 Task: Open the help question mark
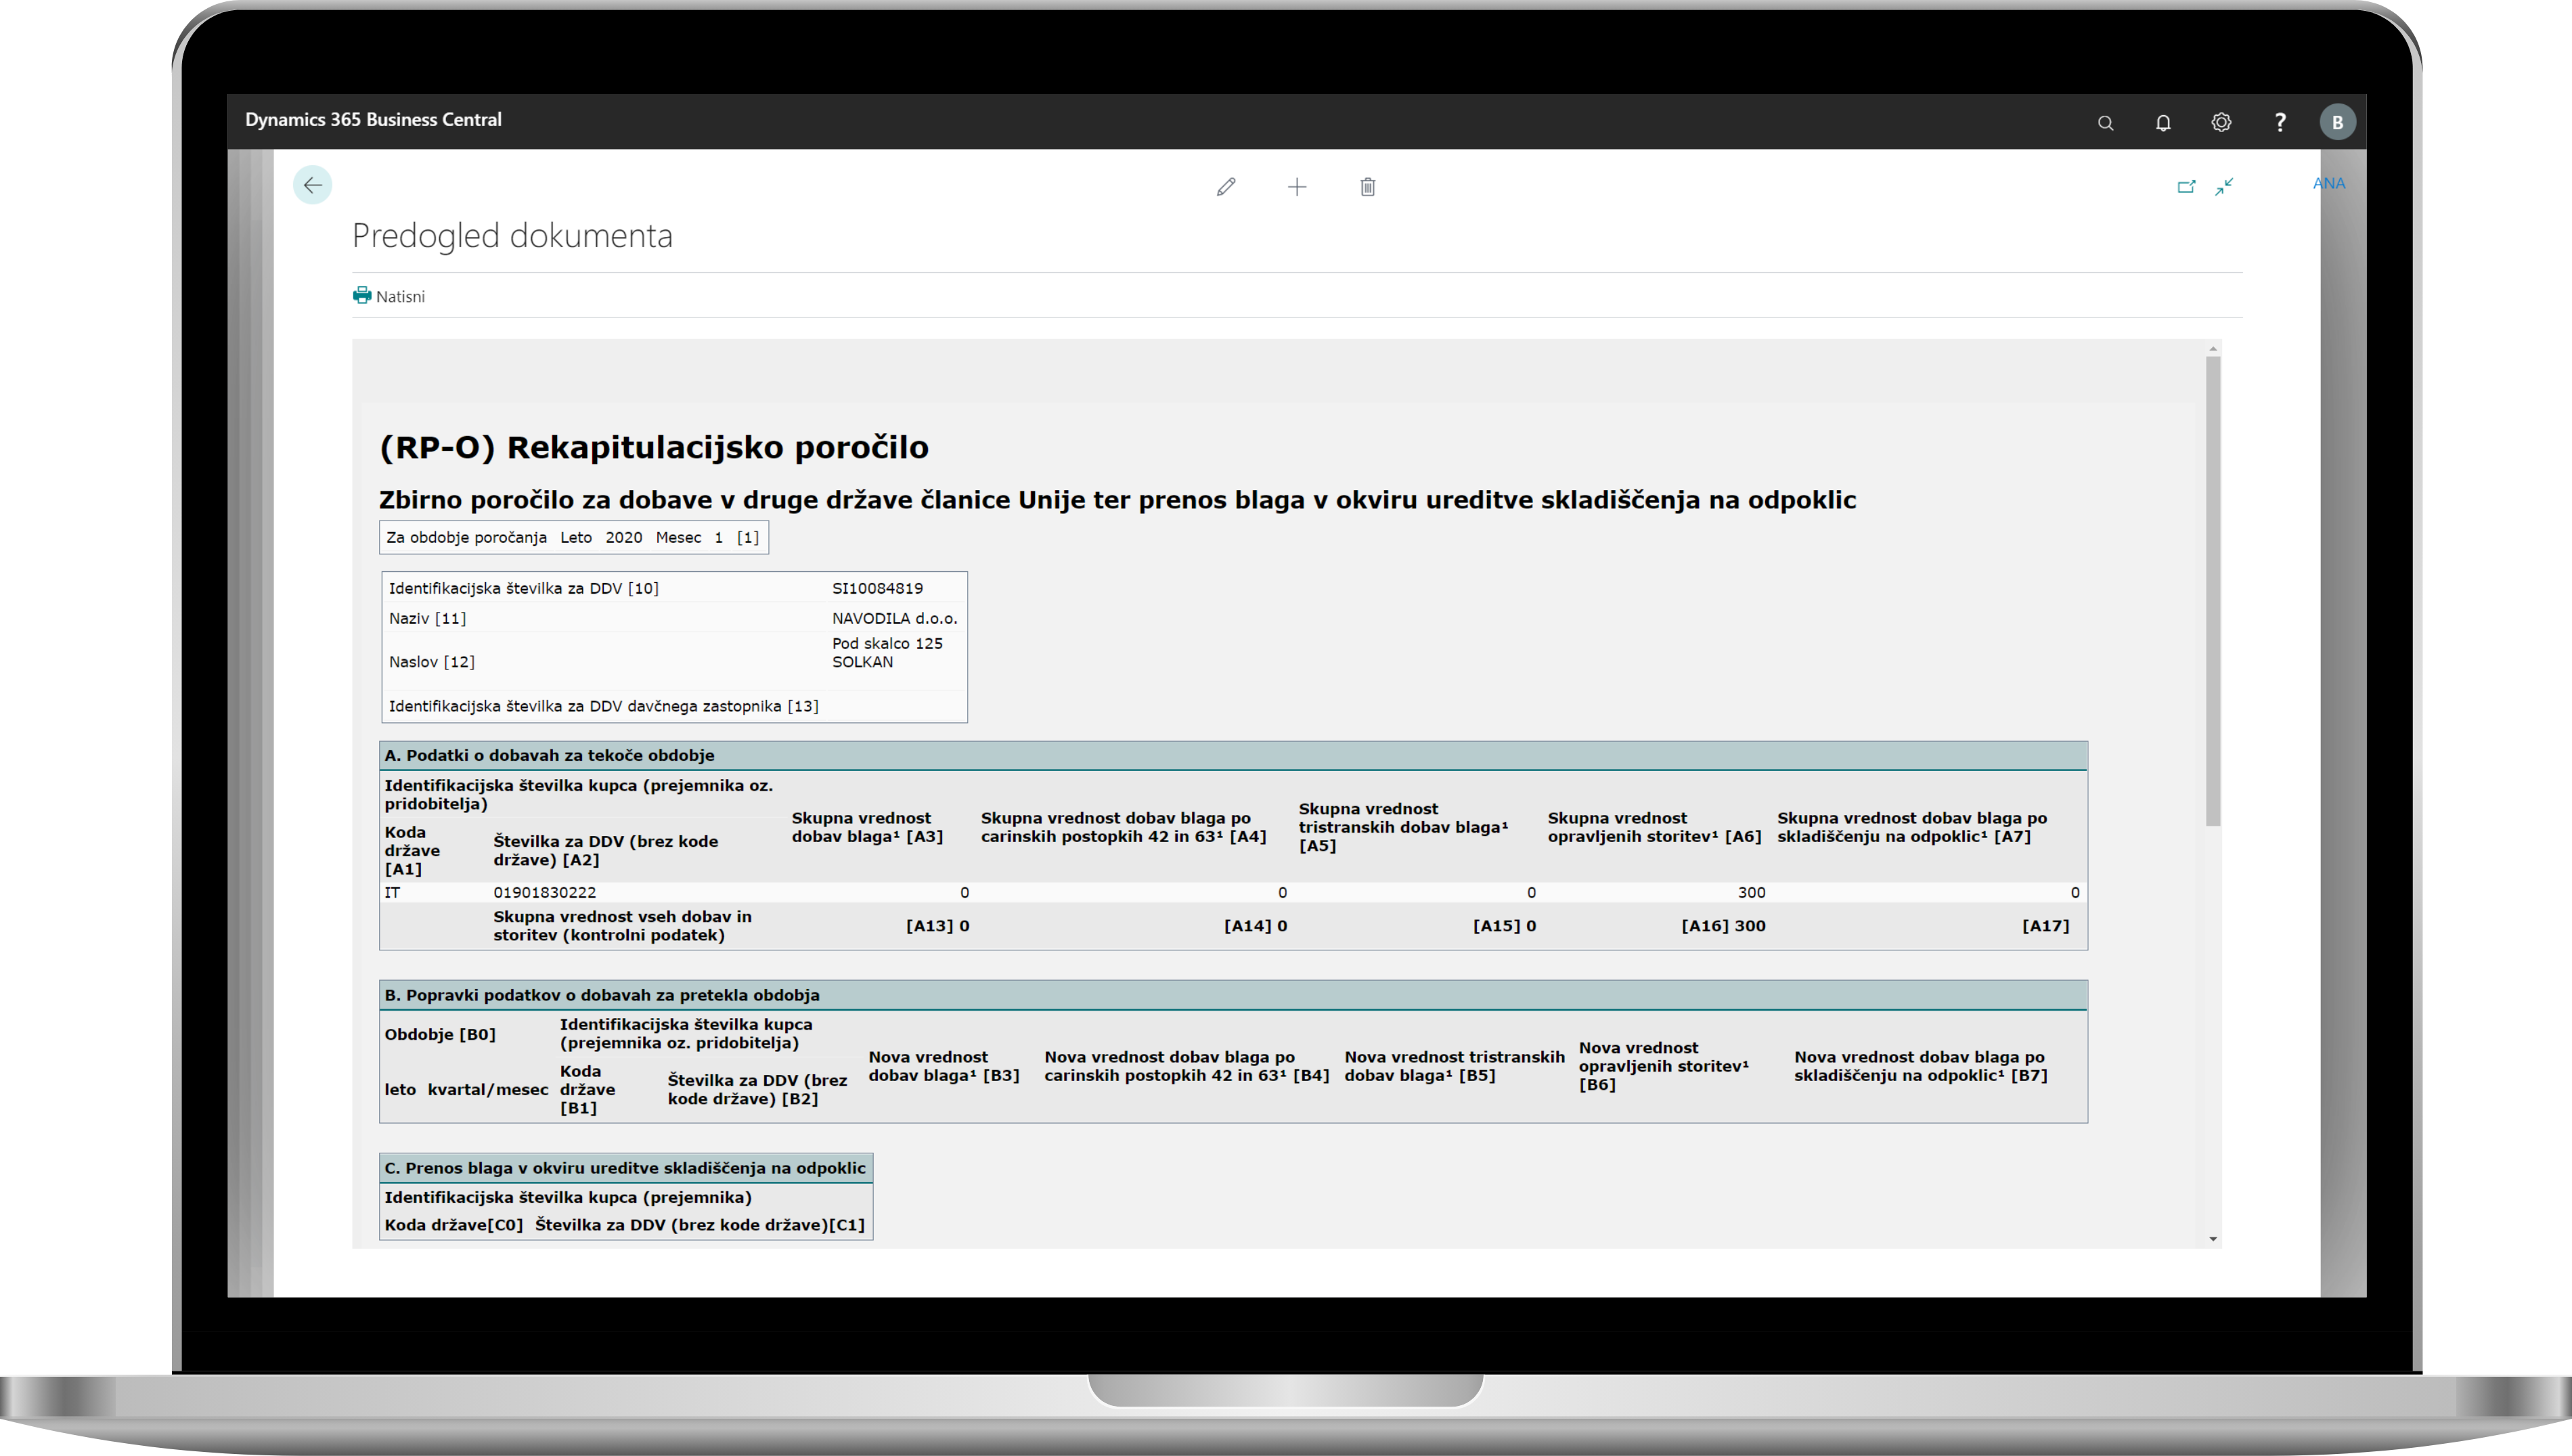tap(2280, 122)
